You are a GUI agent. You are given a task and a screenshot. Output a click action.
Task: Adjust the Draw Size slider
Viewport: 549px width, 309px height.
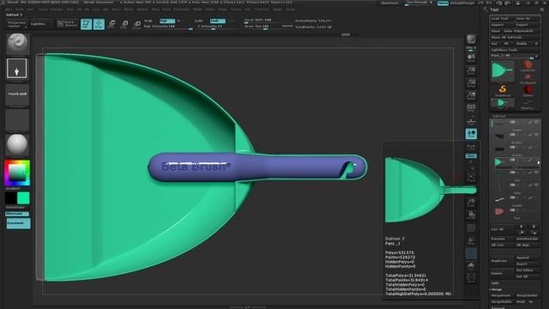coord(265,27)
